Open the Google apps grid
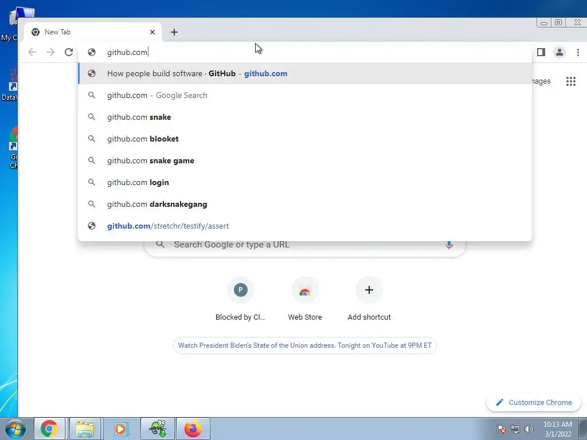 (x=571, y=81)
